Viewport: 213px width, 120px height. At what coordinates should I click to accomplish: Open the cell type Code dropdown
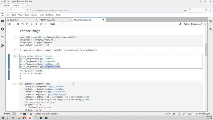click(56, 24)
